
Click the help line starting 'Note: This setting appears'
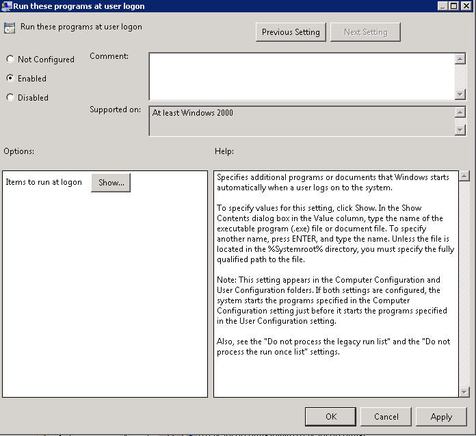coord(328,280)
